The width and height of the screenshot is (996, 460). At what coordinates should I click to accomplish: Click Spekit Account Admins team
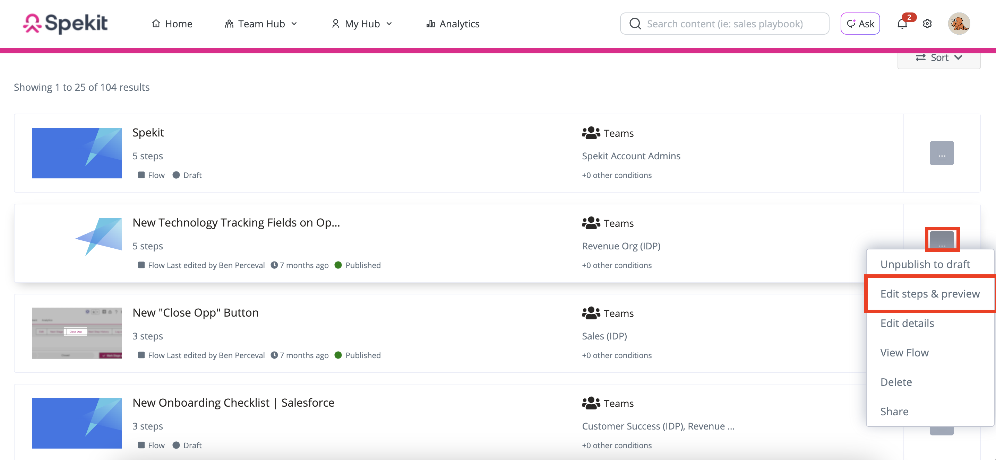point(631,156)
